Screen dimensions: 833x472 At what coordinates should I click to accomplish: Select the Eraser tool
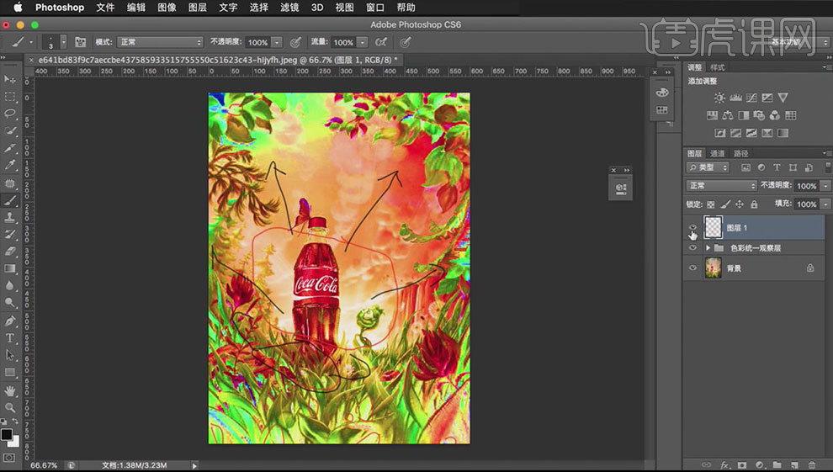pyautogui.click(x=9, y=251)
